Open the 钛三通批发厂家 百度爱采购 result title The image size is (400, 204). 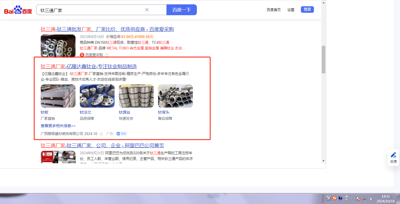(x=107, y=29)
